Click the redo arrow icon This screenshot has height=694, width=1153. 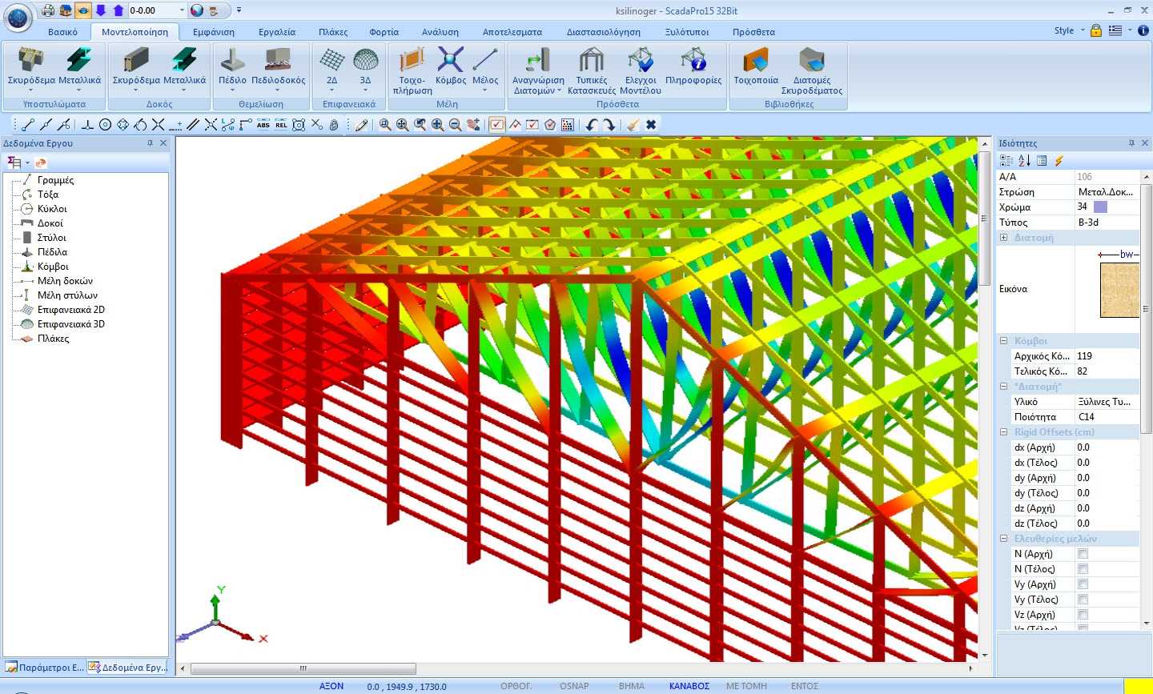pyautogui.click(x=609, y=125)
